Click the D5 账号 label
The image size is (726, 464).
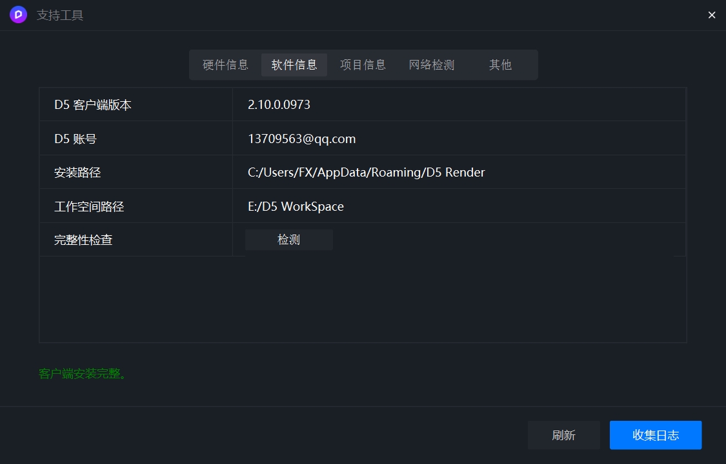[x=76, y=139]
